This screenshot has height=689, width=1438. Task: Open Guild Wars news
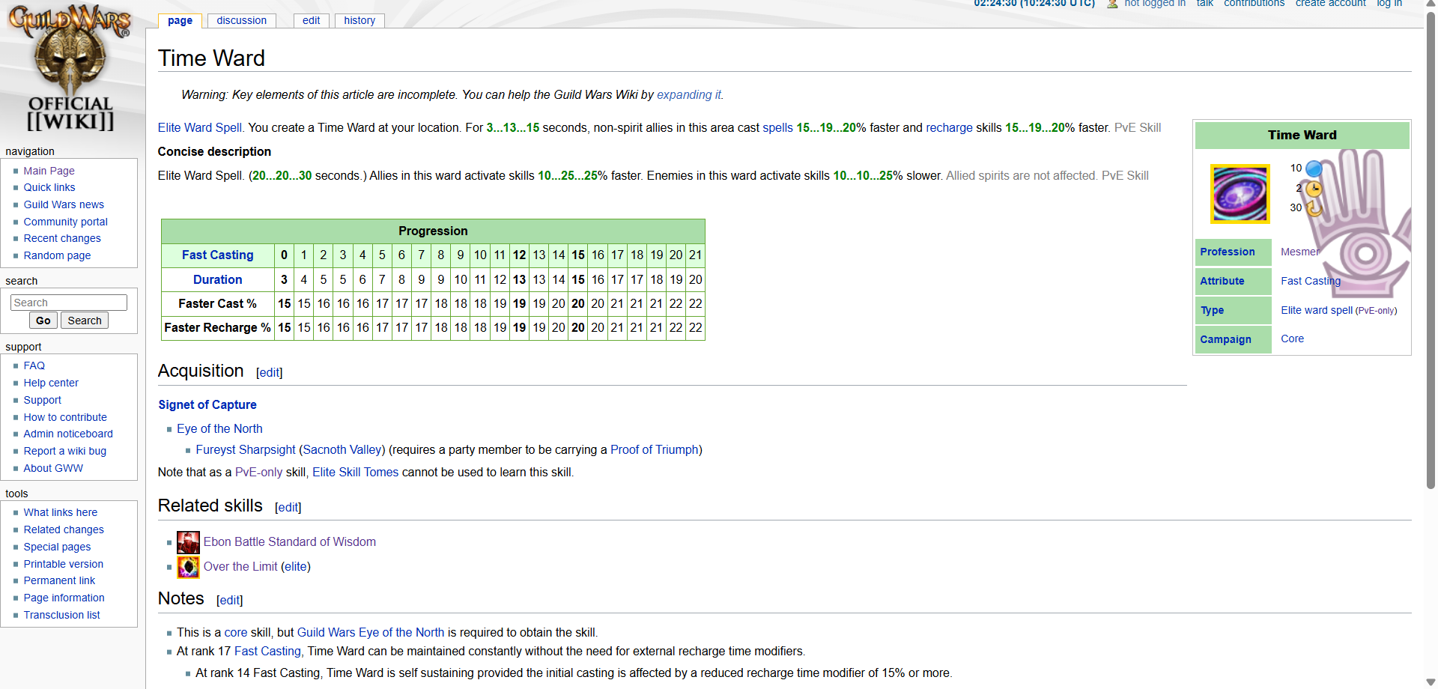64,204
